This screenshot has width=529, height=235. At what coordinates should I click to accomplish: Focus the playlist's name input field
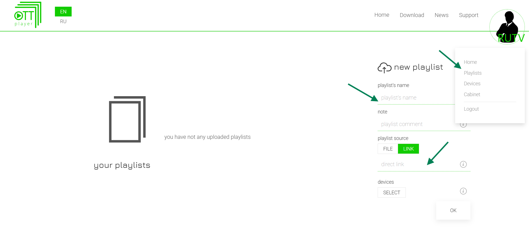pos(415,98)
